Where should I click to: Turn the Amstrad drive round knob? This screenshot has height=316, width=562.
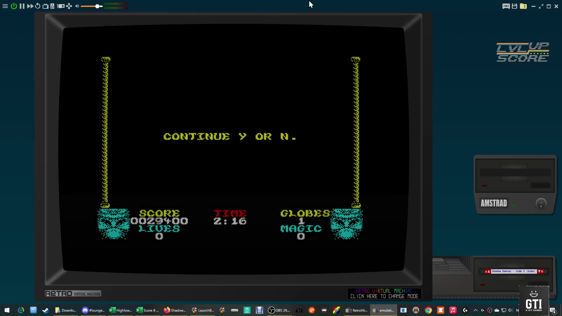(x=541, y=203)
